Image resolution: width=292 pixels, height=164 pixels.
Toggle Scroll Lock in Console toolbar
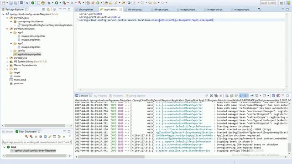click(x=231, y=96)
